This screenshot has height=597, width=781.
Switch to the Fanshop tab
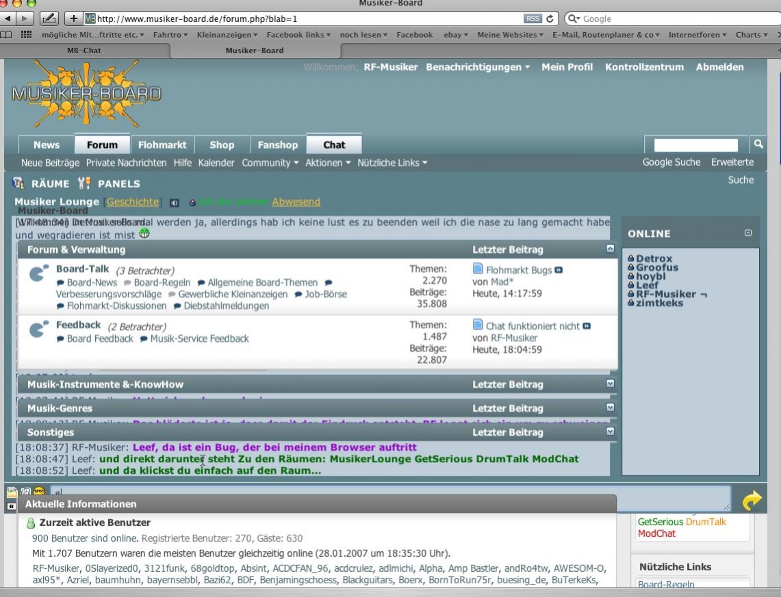[x=277, y=145]
